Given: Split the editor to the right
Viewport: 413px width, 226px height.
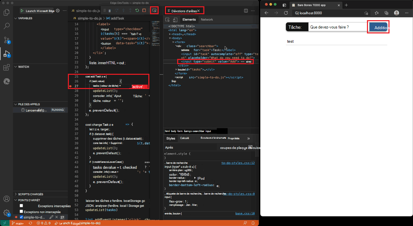Looking at the screenshot, I should (x=246, y=11).
